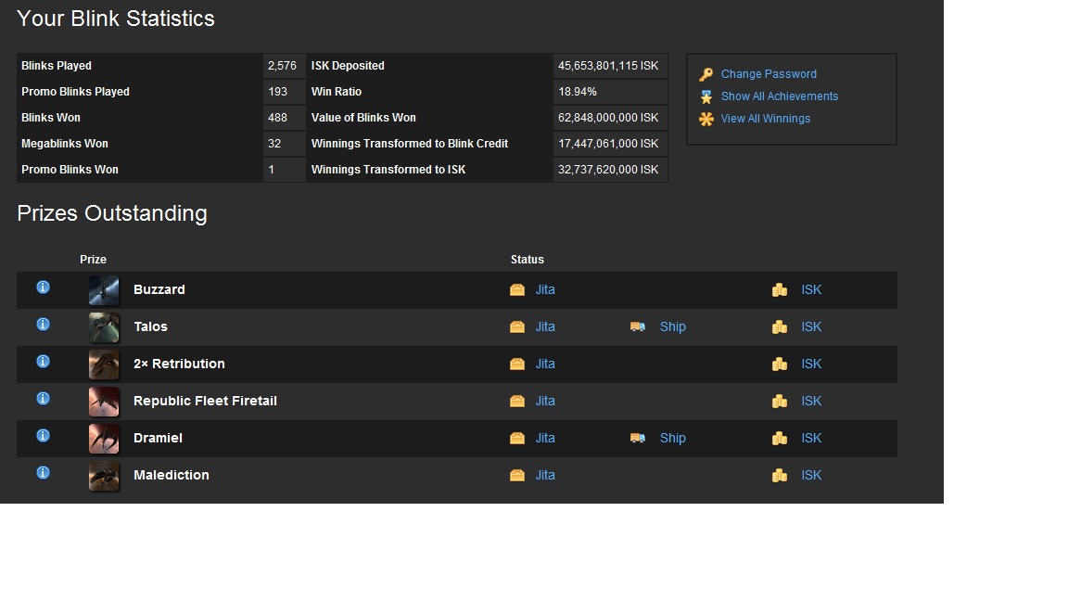Click the Jita box icon for 2× Retribution
This screenshot has height=601, width=1068.
pyautogui.click(x=517, y=364)
